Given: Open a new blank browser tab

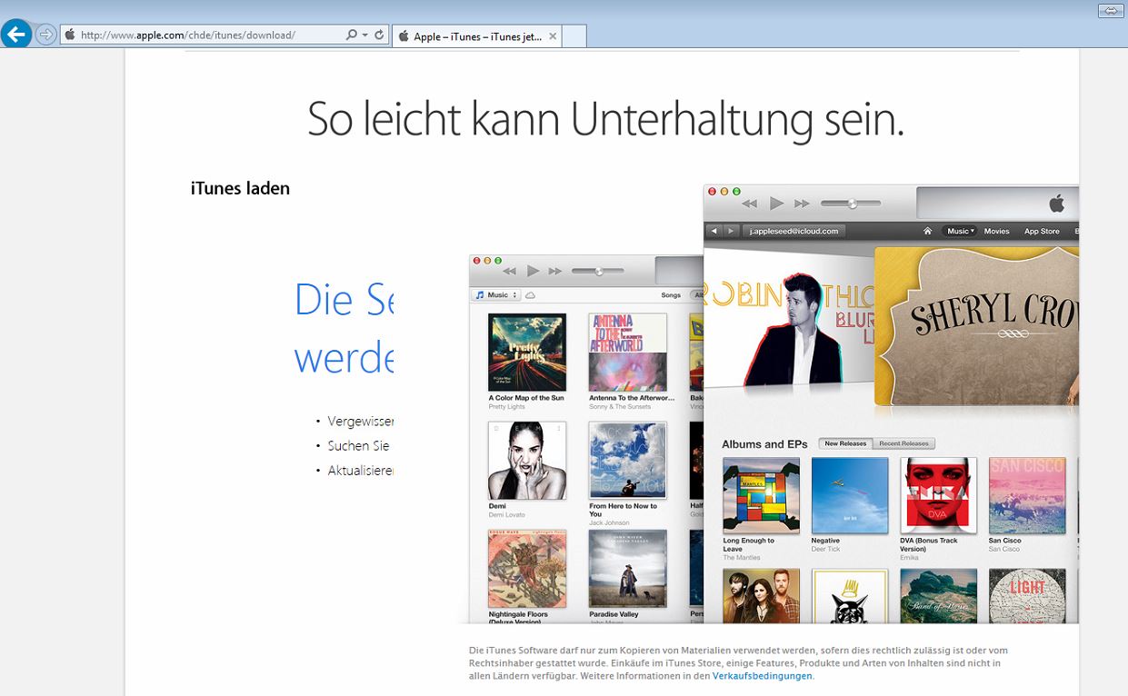Looking at the screenshot, I should point(574,36).
